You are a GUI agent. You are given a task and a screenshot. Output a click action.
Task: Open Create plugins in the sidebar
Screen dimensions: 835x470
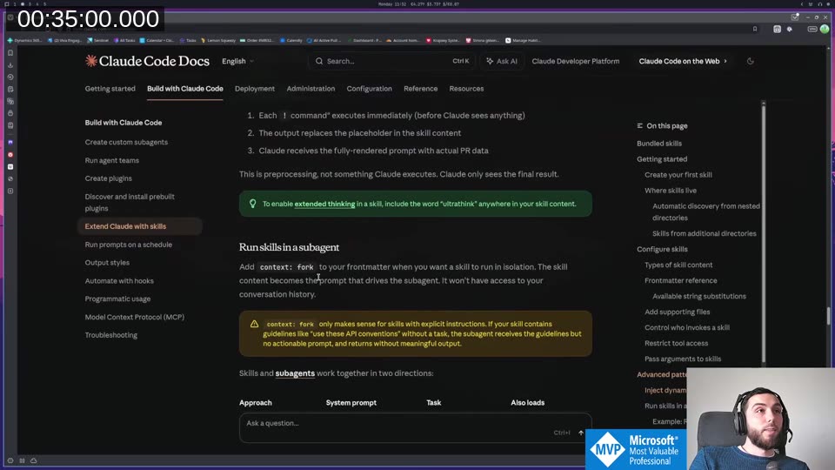pyautogui.click(x=108, y=178)
